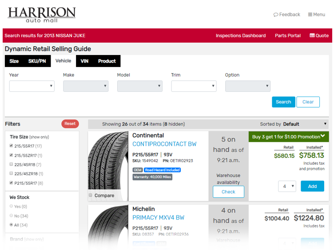Image resolution: width=334 pixels, height=250 pixels.
Task: Switch to the SKU/PN tab
Action: (x=37, y=61)
